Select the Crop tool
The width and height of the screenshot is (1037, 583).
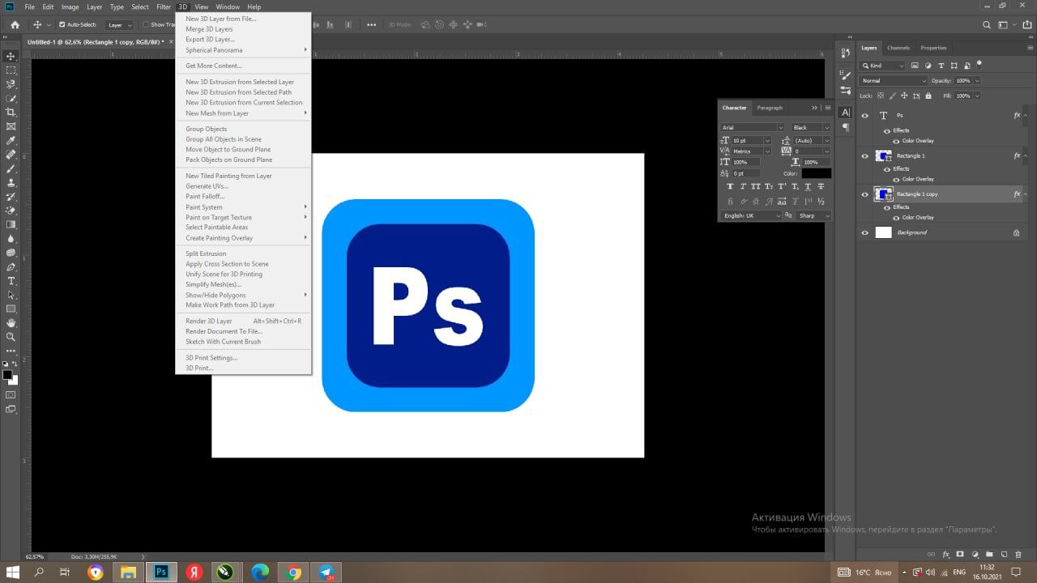pos(11,113)
